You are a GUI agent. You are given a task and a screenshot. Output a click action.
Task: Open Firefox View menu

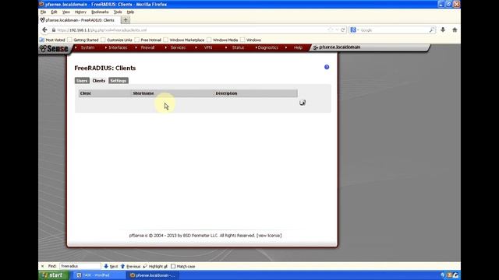(x=65, y=12)
